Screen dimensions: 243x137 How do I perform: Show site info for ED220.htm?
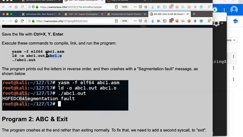tap(29, 21)
